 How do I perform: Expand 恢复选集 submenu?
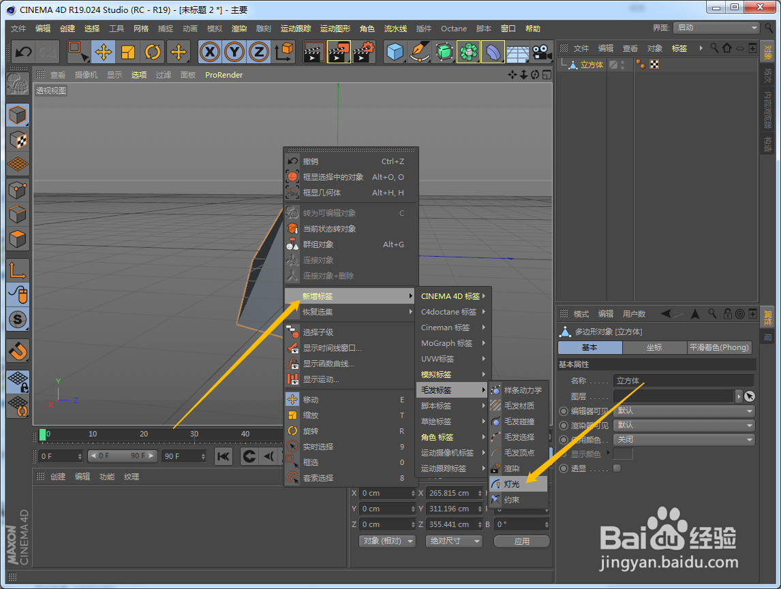[351, 312]
